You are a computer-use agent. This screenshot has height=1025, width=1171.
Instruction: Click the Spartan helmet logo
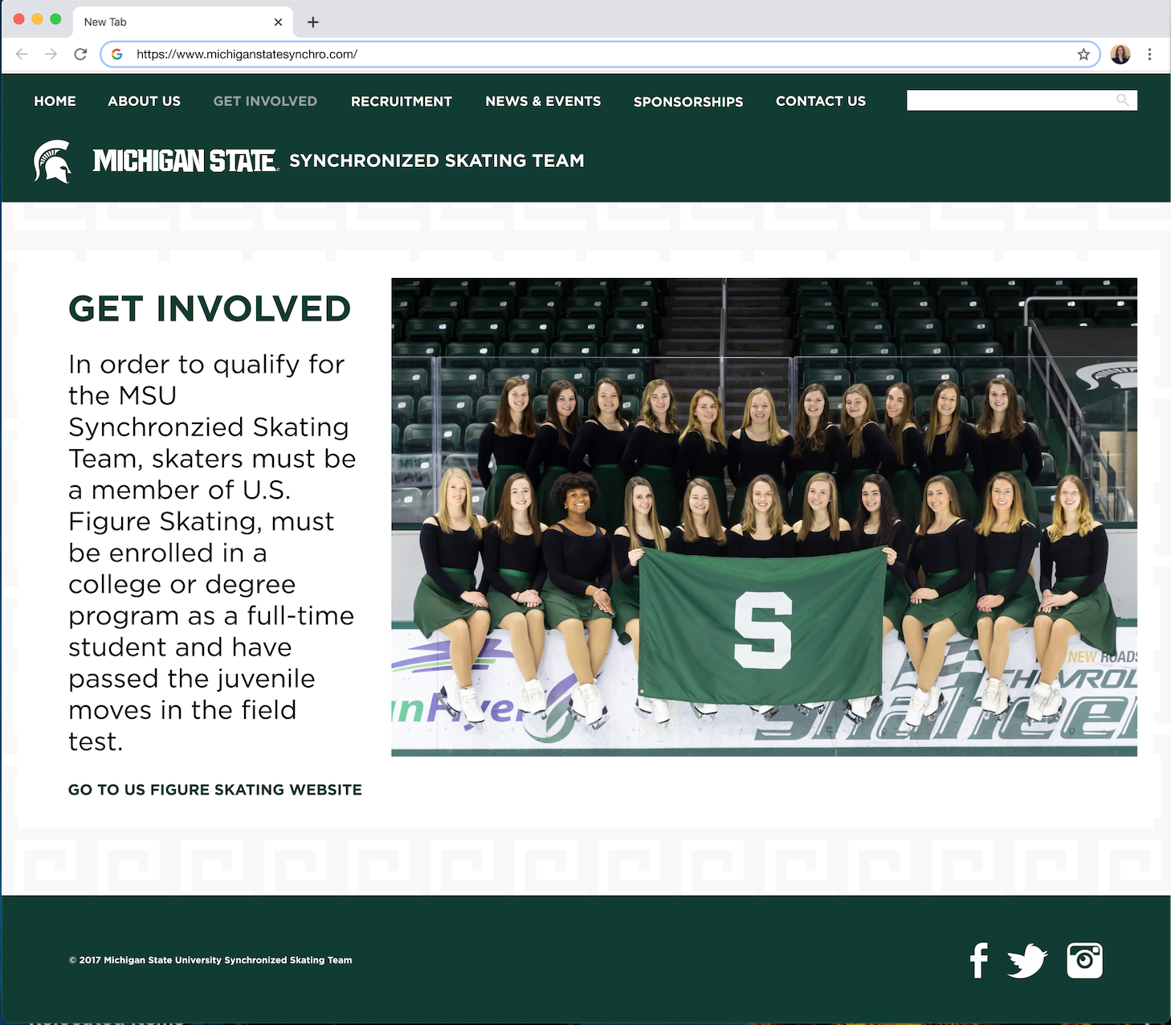[x=53, y=161]
